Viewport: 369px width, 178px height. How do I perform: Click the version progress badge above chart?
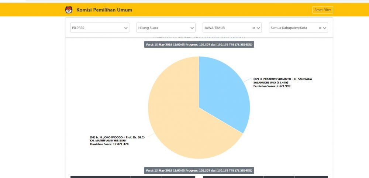tap(199, 44)
